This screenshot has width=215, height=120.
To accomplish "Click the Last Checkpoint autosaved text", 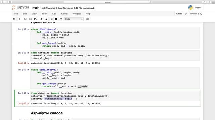I will (x=68, y=8).
